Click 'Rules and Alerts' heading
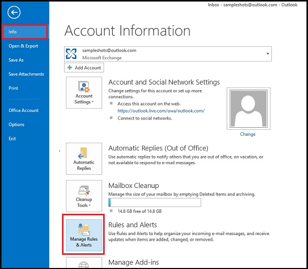Viewport: 308px width, 269px height. coord(133,225)
